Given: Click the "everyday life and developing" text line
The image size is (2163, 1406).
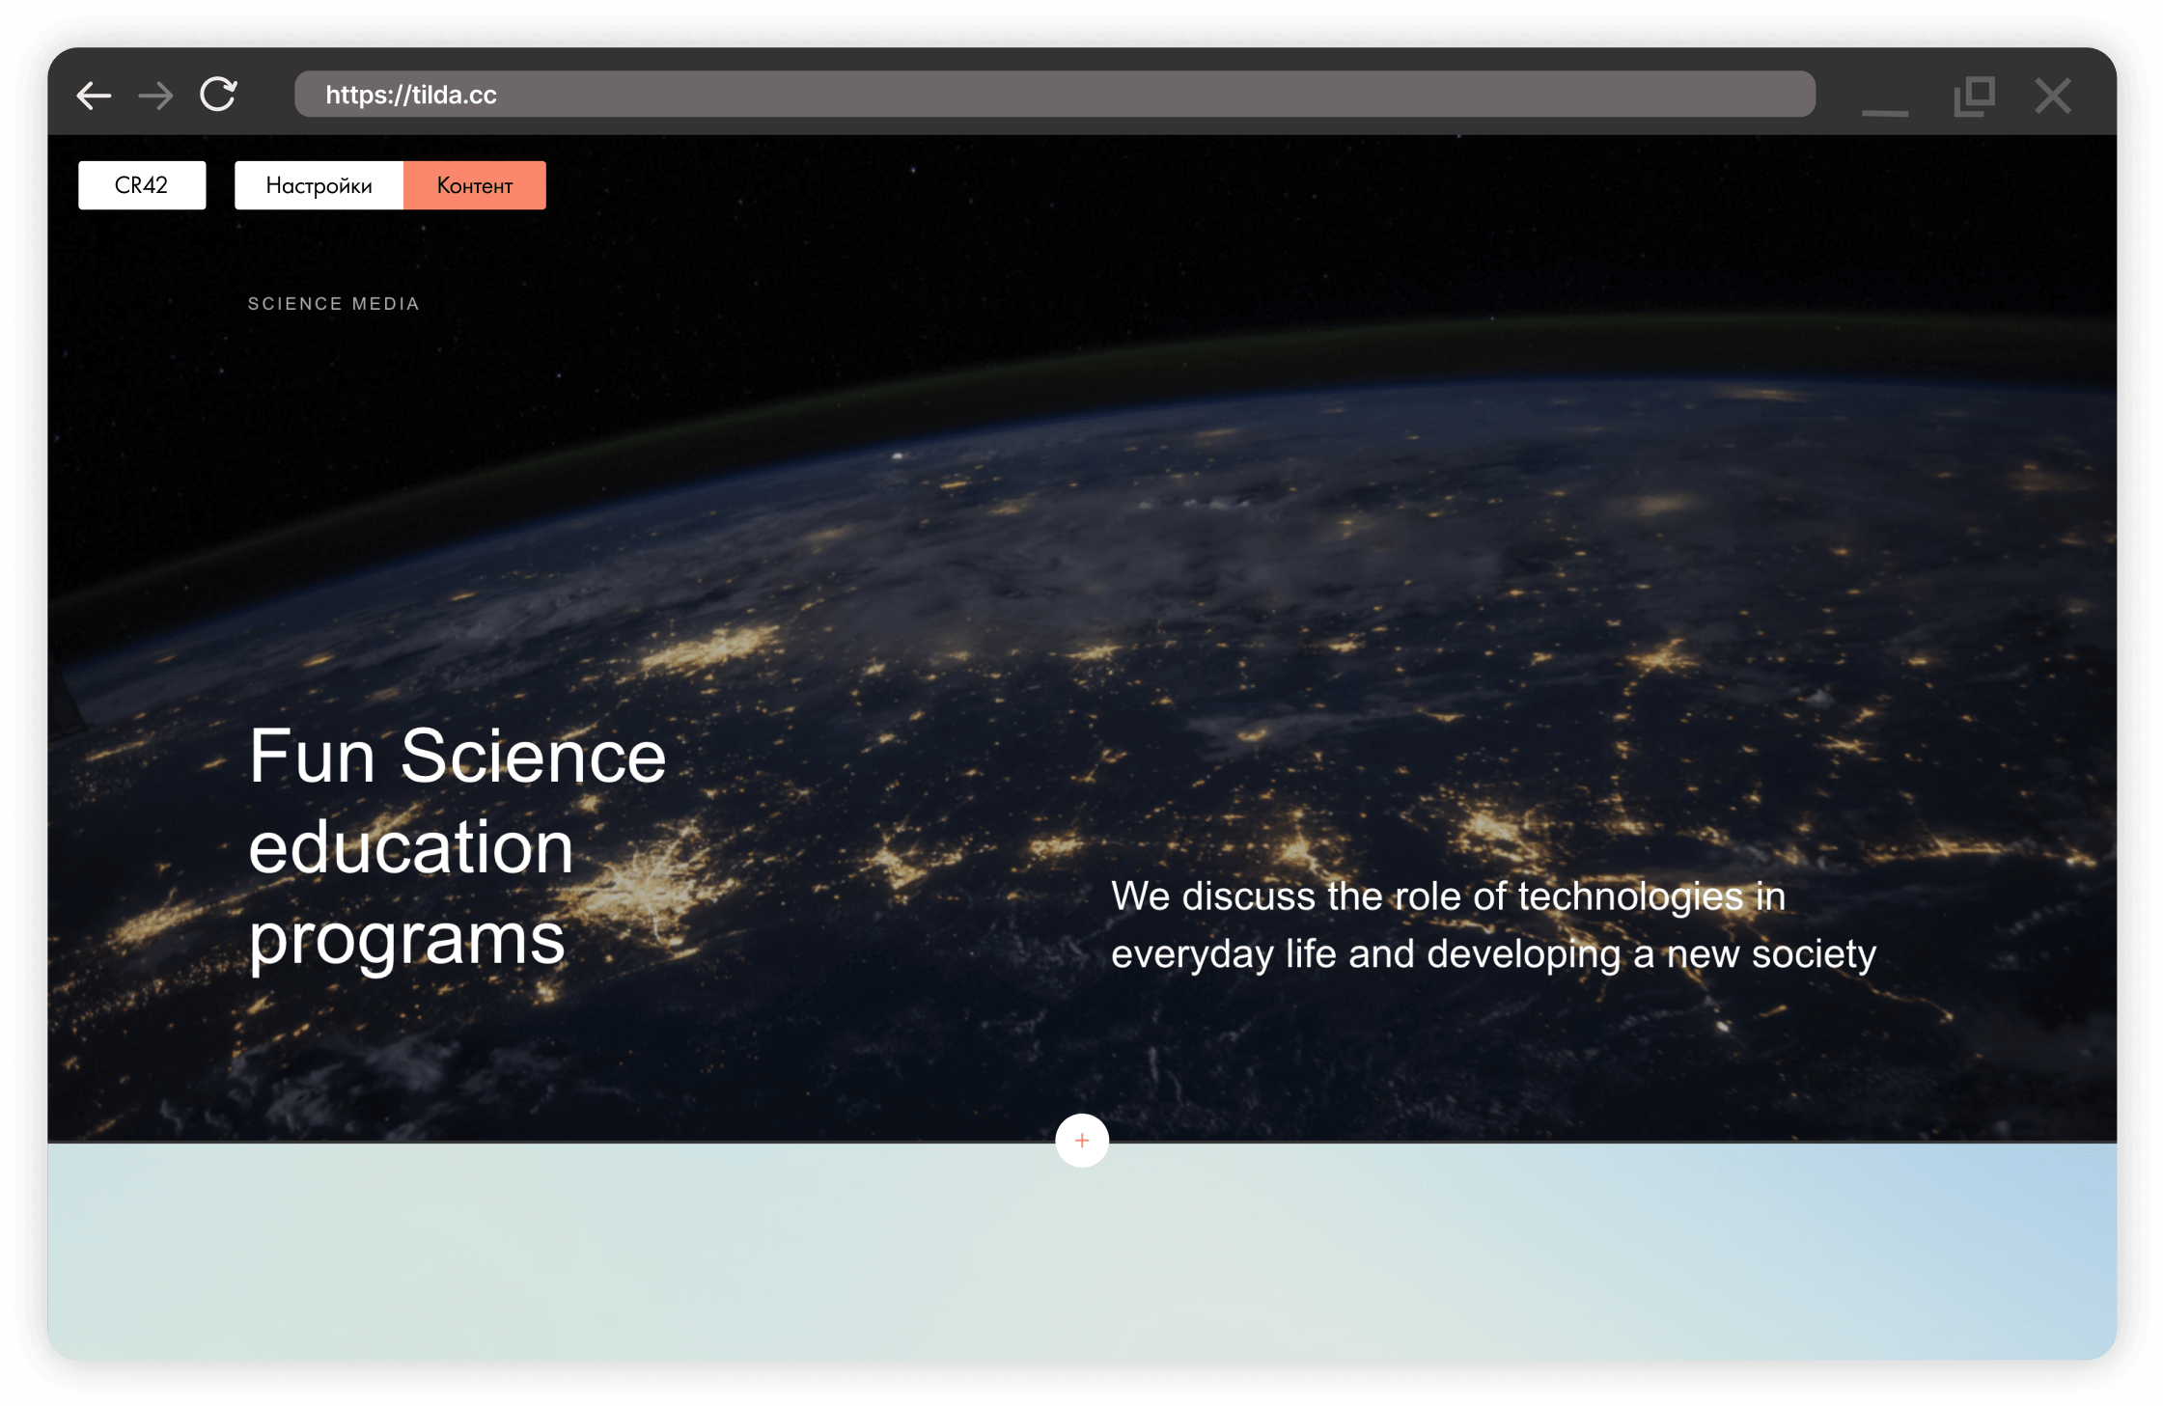Looking at the screenshot, I should tap(1493, 954).
